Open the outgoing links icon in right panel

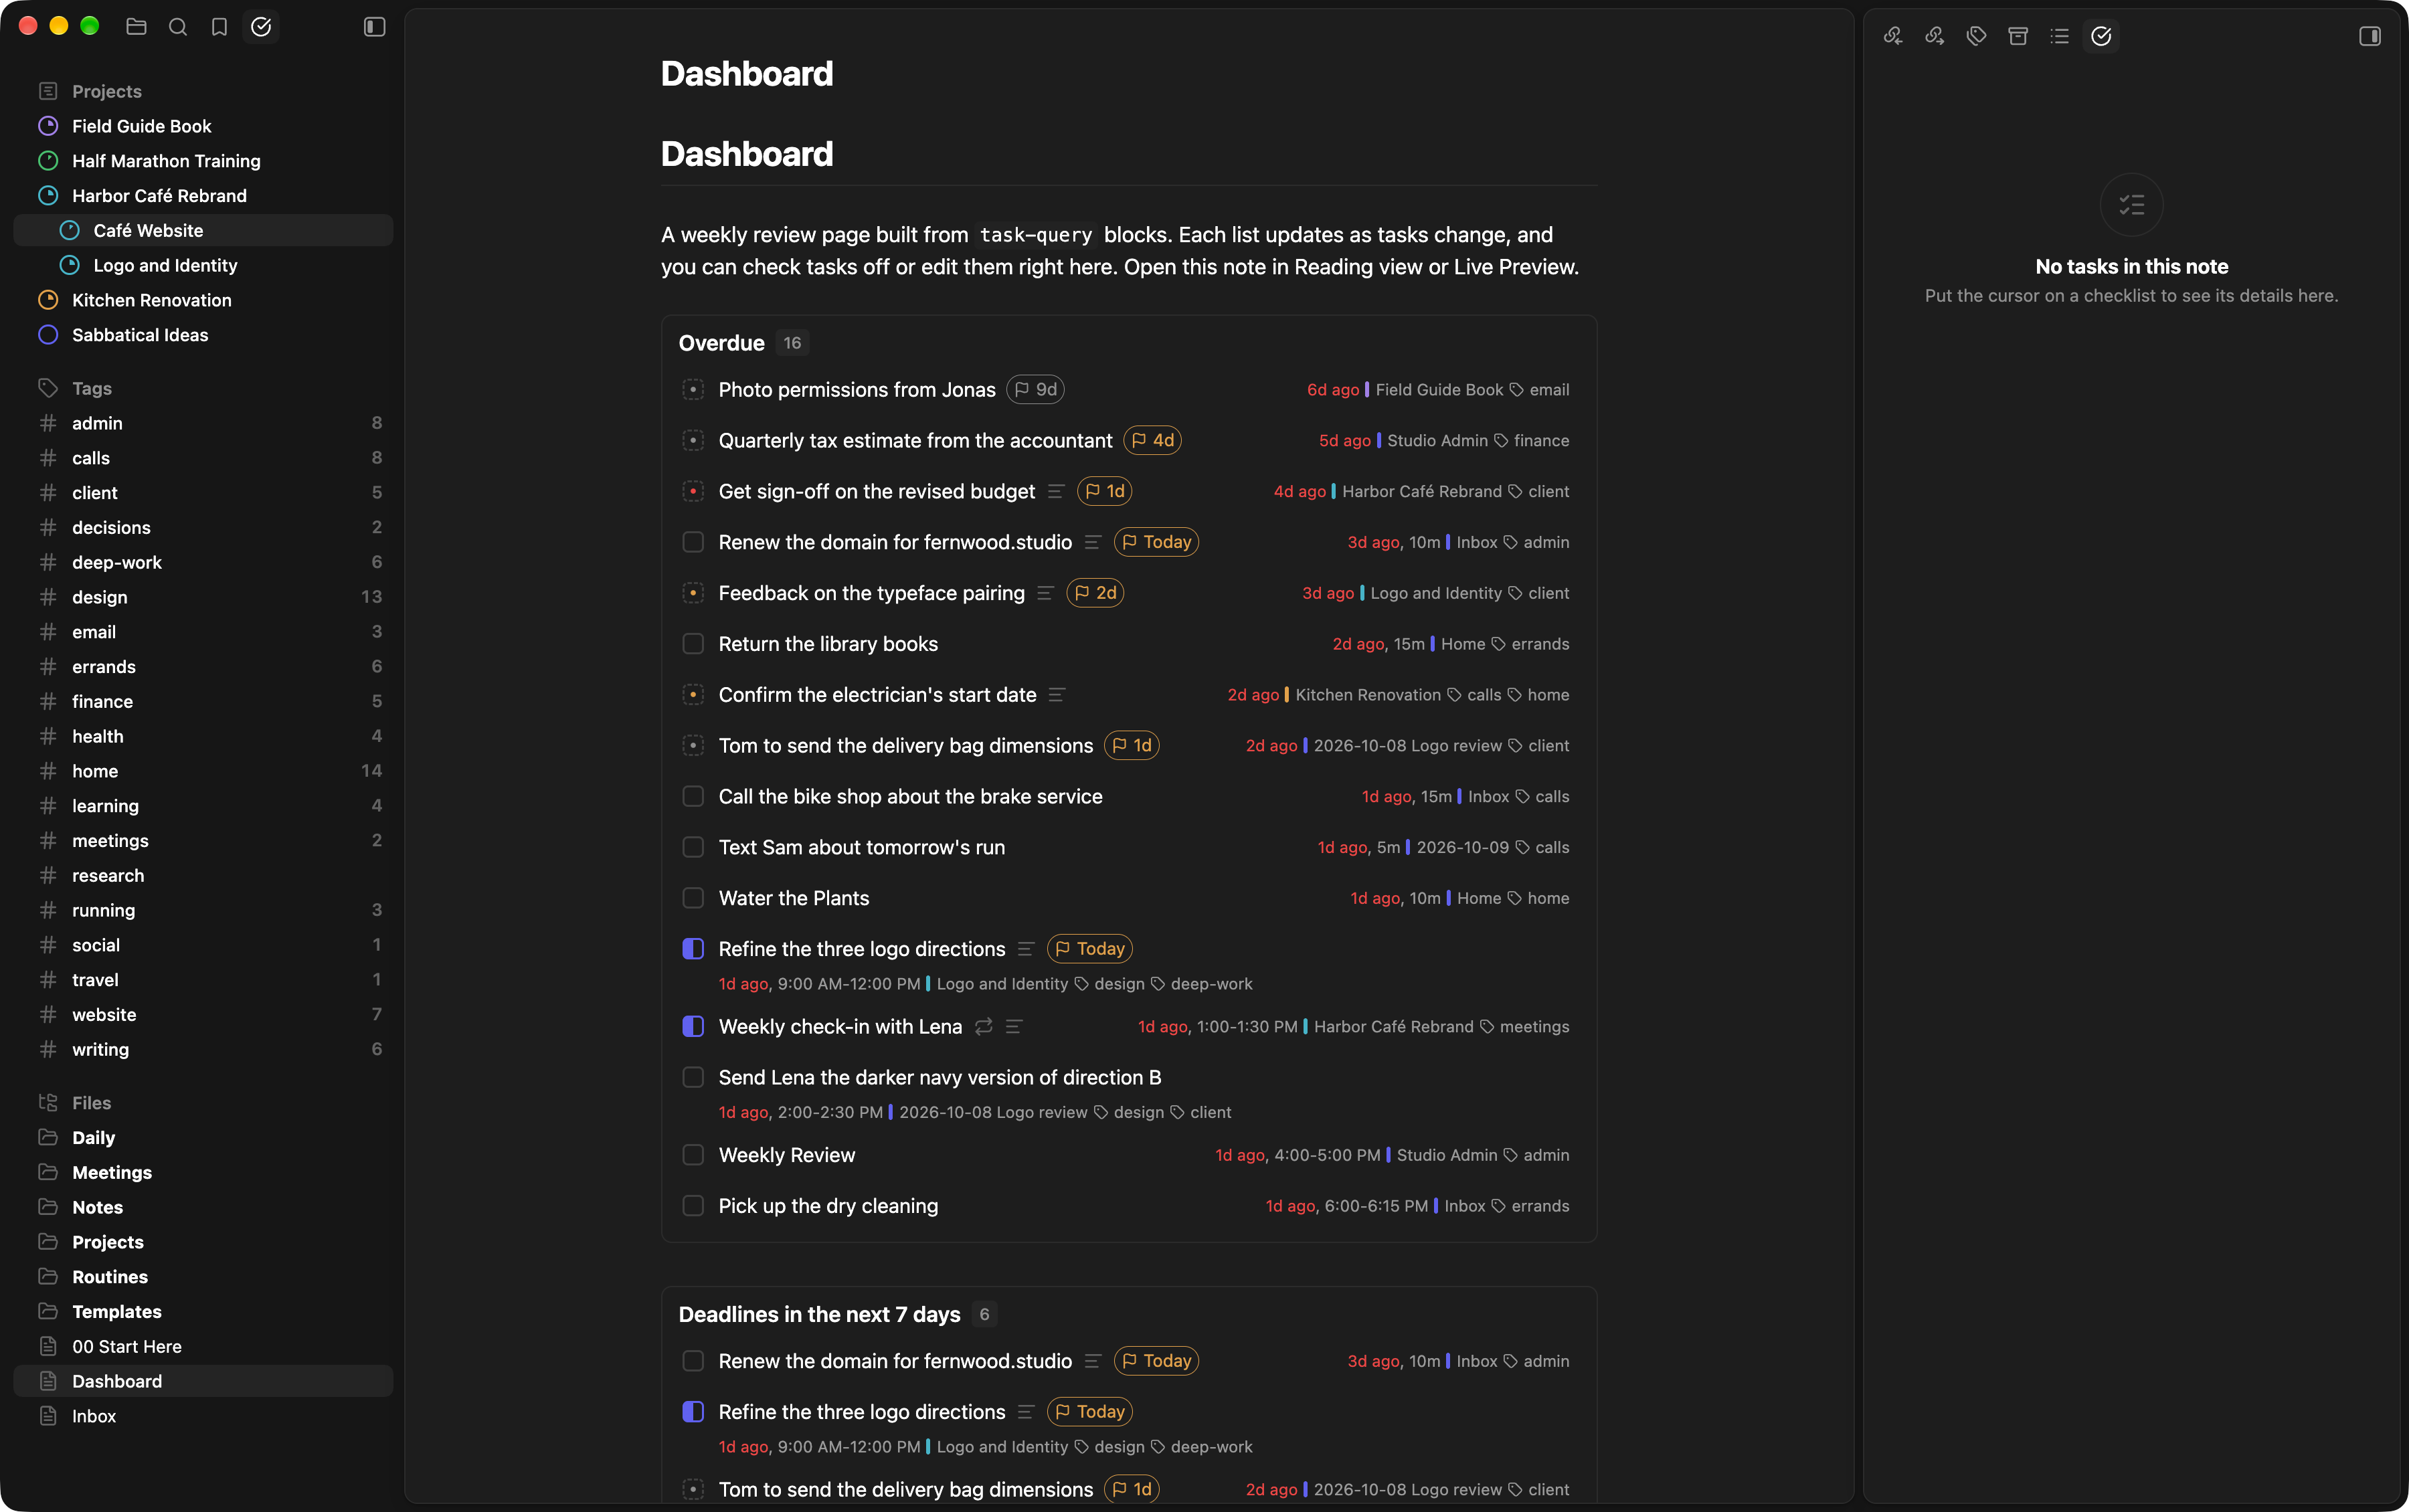pyautogui.click(x=1935, y=36)
